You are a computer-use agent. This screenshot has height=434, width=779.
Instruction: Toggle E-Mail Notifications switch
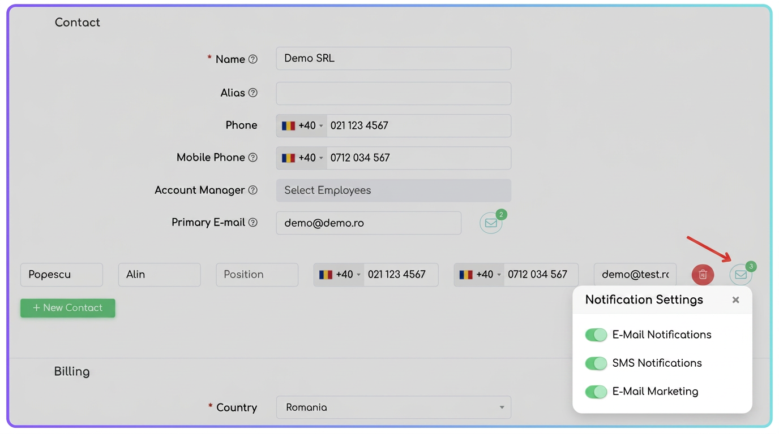[x=596, y=335]
